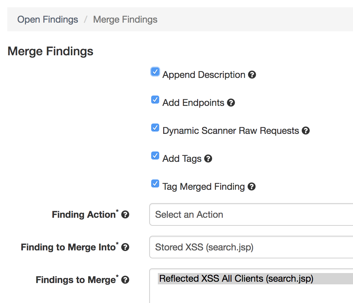This screenshot has width=353, height=303.
Task: Click the Tag Merged Finding question mark
Action: [252, 186]
